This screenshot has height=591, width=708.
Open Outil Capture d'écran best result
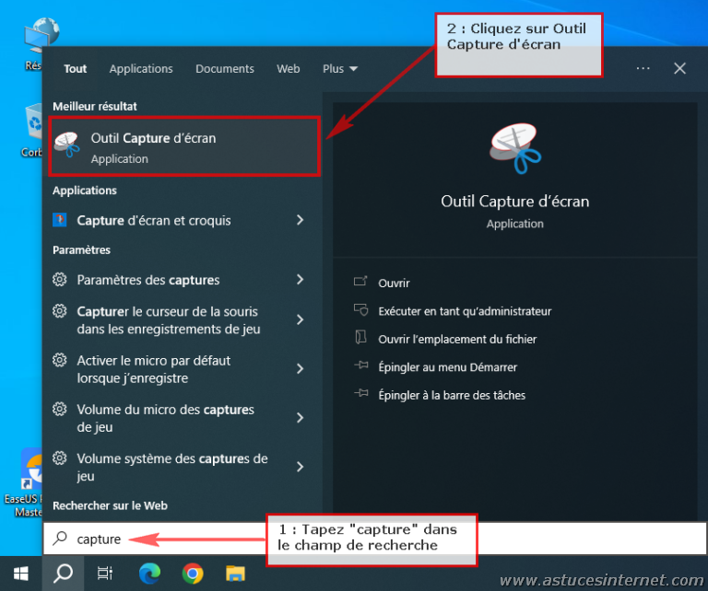183,147
